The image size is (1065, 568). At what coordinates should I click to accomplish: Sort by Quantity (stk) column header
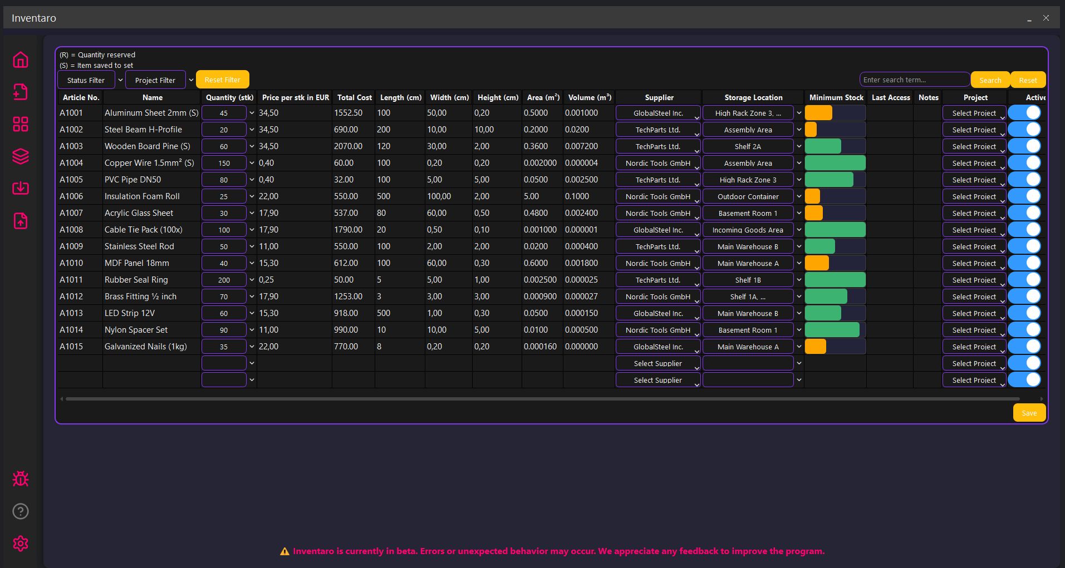[x=229, y=97]
